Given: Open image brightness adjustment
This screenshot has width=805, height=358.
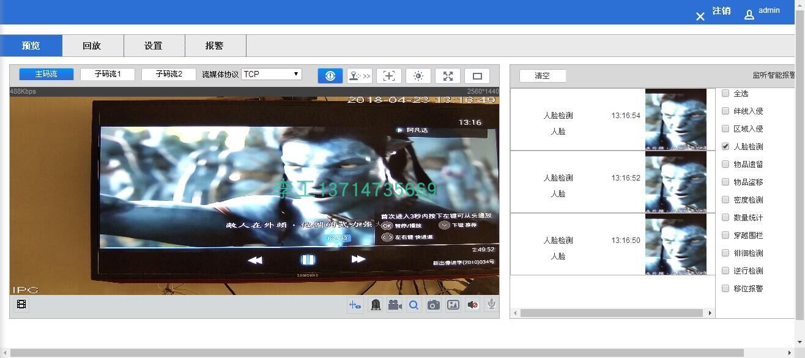Looking at the screenshot, I should click(418, 76).
